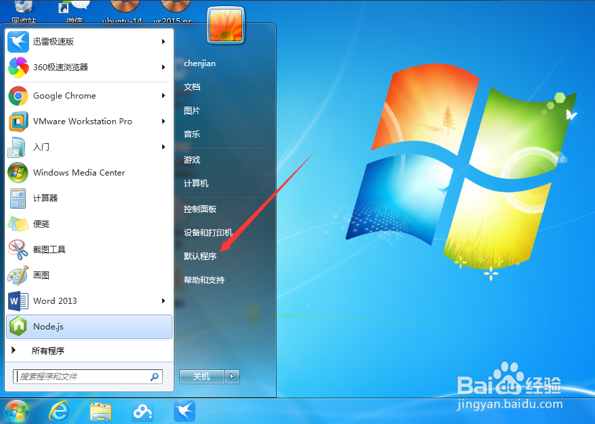
Task: Expand the 360极速浏览器 jump list arrow
Action: [x=164, y=68]
